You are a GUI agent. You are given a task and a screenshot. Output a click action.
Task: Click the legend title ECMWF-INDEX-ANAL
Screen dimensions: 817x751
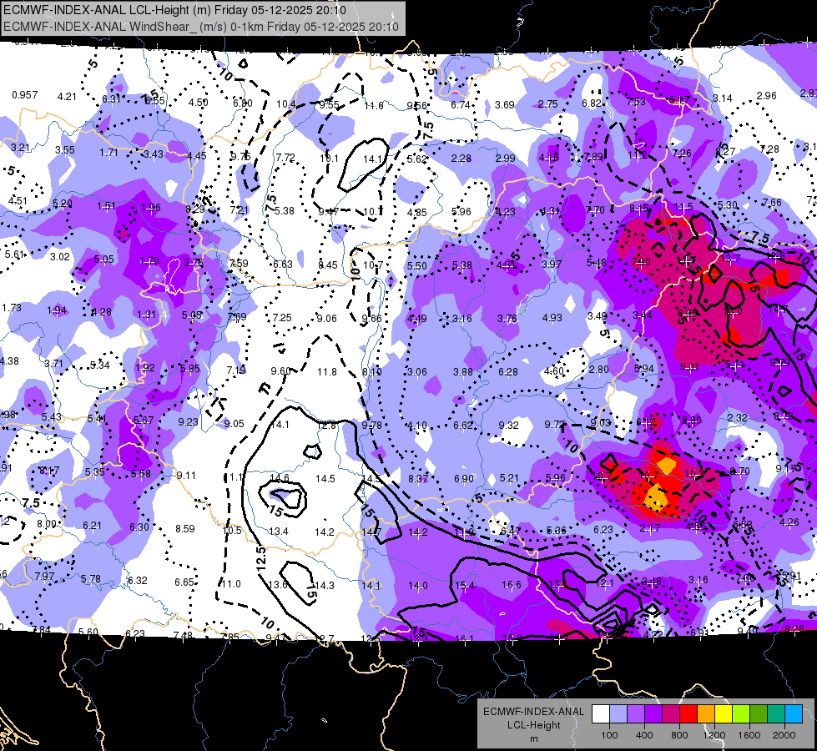click(533, 712)
